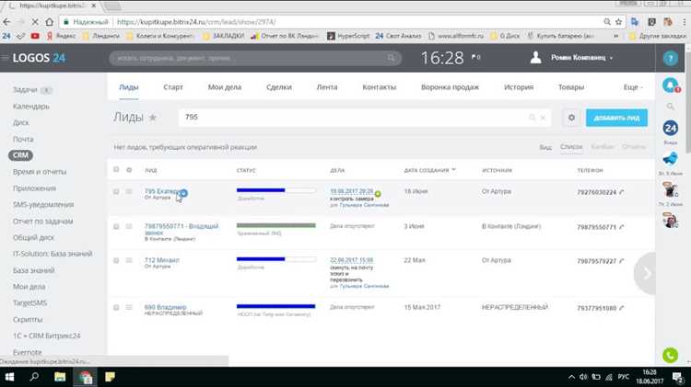Click the notification bell icon in right sidebar
This screenshot has width=691, height=387.
[670, 85]
